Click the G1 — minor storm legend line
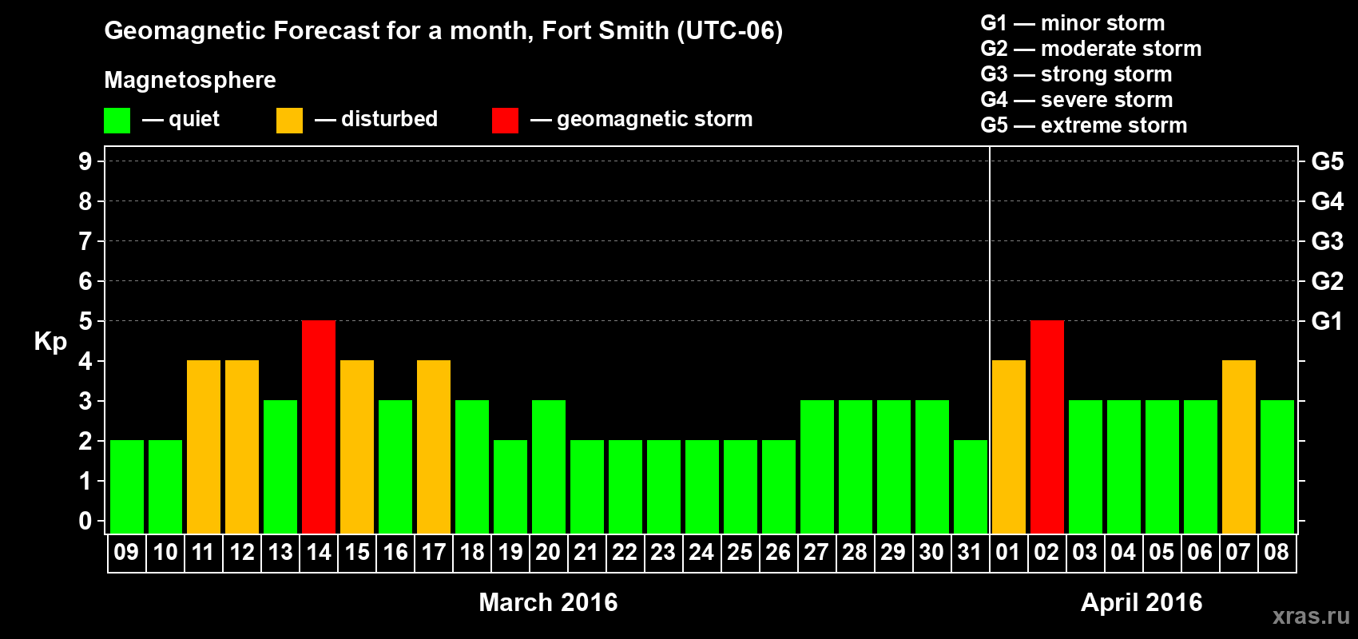1358x639 pixels. (1073, 23)
